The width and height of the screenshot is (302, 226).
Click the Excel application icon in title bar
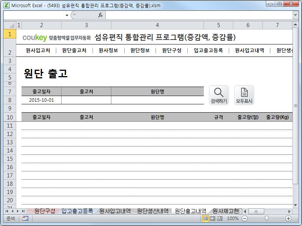[x=6, y=5]
